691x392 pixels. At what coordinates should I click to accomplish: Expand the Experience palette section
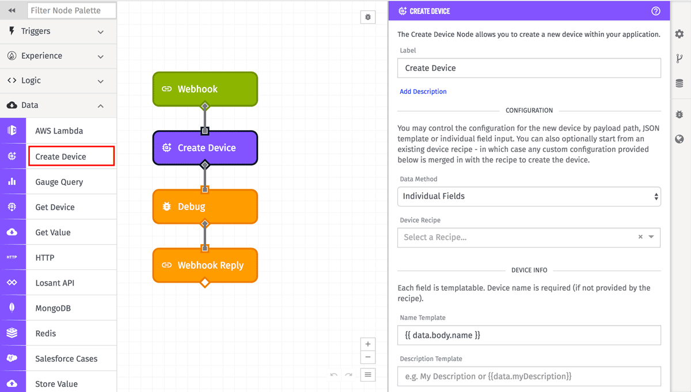point(58,56)
